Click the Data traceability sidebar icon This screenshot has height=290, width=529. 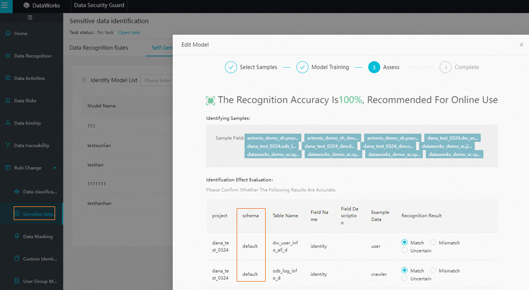tap(8, 145)
